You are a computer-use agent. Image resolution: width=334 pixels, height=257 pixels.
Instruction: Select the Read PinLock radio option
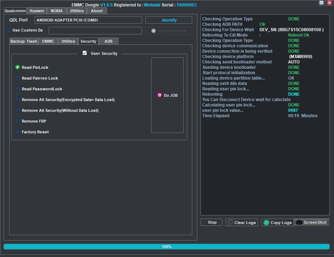(18, 67)
